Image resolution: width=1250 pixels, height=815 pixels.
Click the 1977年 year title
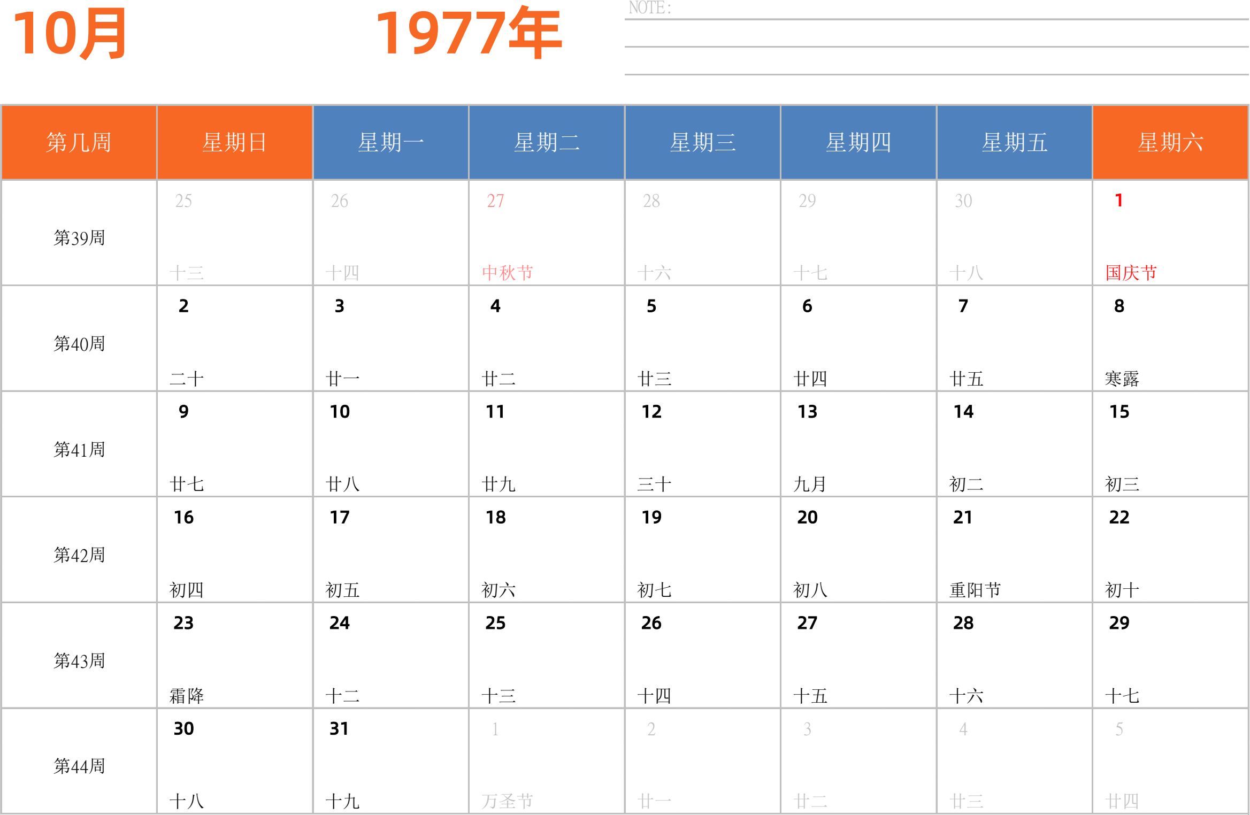coord(469,33)
